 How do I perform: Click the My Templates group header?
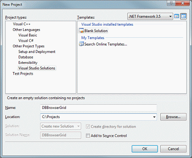93,38
